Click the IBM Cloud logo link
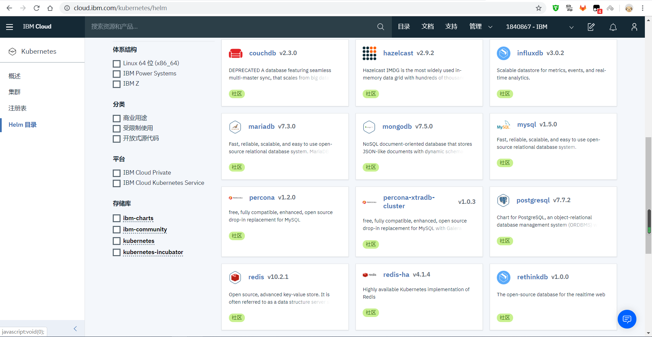This screenshot has height=337, width=652. pyautogui.click(x=37, y=26)
